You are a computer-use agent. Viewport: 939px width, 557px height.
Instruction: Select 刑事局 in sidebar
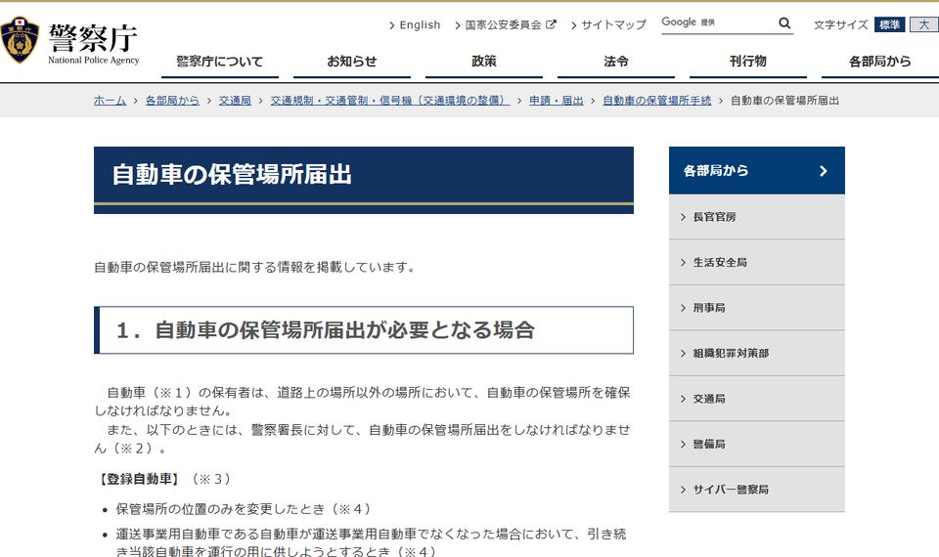coord(757,308)
